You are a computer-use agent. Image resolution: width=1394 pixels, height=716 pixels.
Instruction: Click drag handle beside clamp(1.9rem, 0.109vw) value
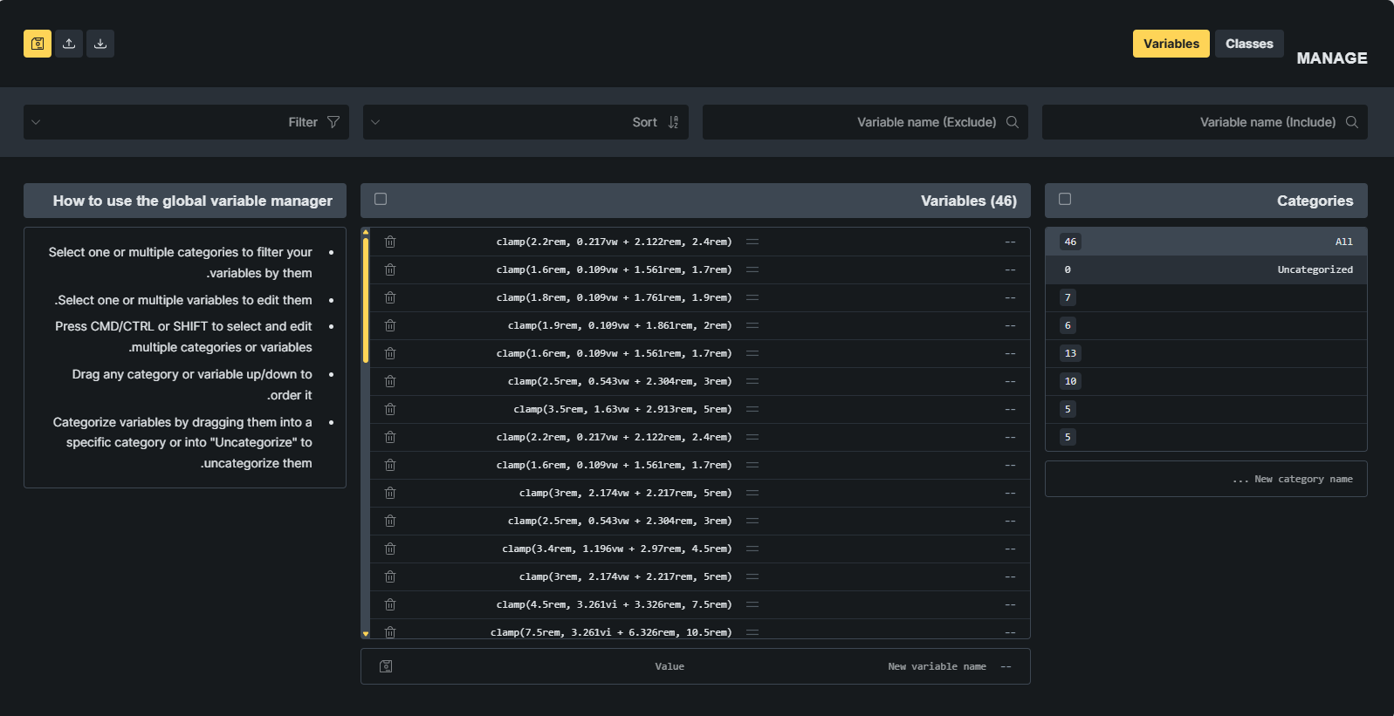[x=752, y=325]
